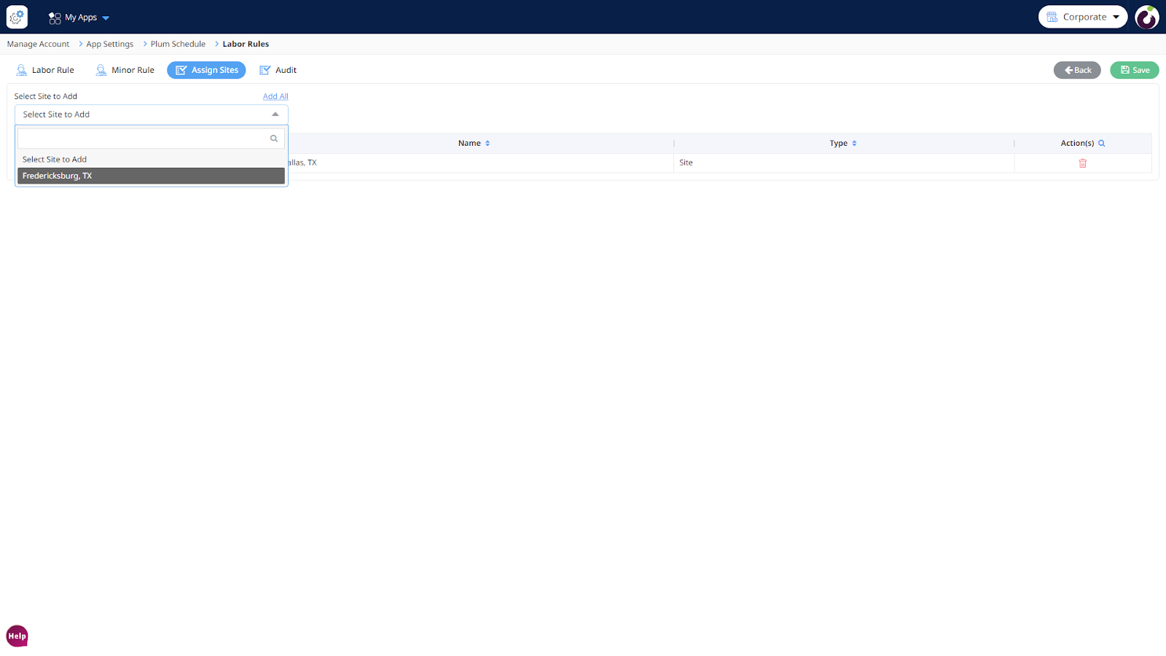
Task: Click the magnifier icon in dropdown search
Action: coord(274,138)
